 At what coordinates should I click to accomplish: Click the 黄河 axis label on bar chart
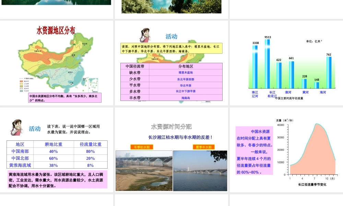(306, 92)
